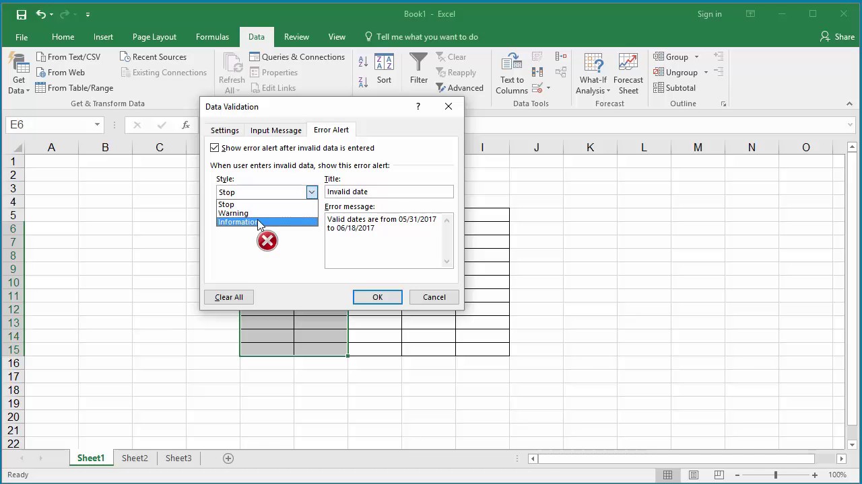This screenshot has height=484, width=862.
Task: Click the Clear All button
Action: (x=229, y=297)
